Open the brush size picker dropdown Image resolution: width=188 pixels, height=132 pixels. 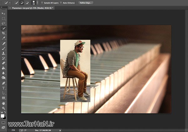tap(37, 3)
